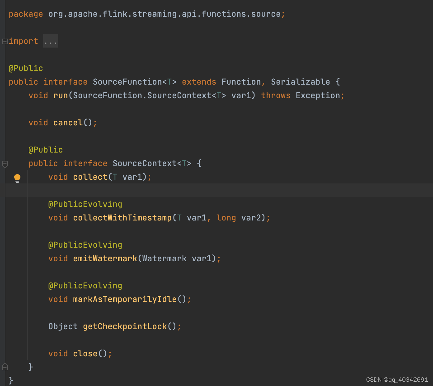Click the markAsTemporarilyIdle method name
Image resolution: width=433 pixels, height=386 pixels.
coord(125,299)
